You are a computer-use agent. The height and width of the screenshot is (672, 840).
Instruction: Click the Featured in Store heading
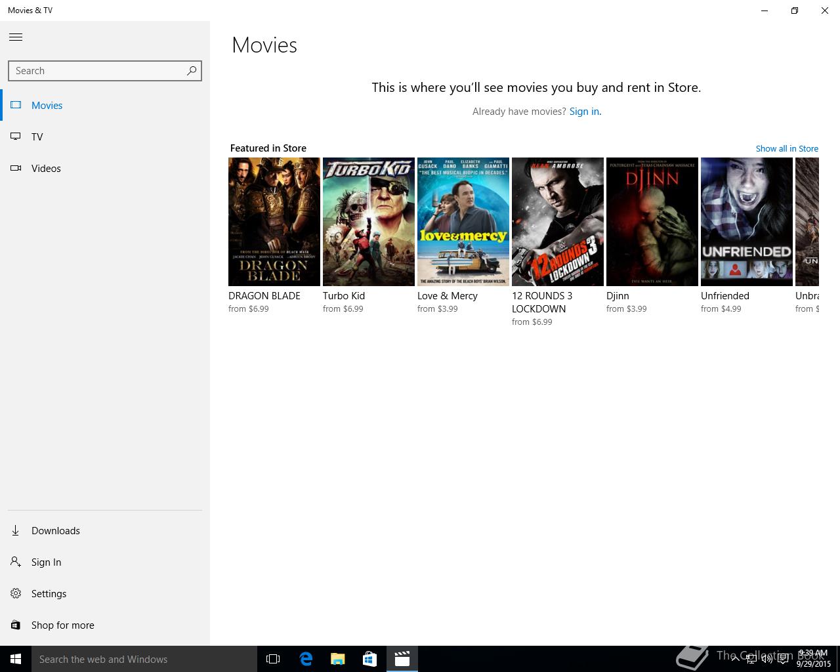click(x=268, y=148)
